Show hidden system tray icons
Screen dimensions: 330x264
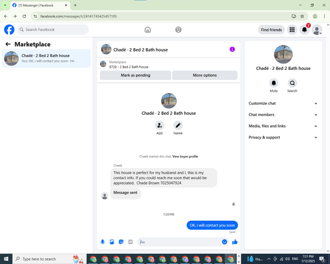269,259
